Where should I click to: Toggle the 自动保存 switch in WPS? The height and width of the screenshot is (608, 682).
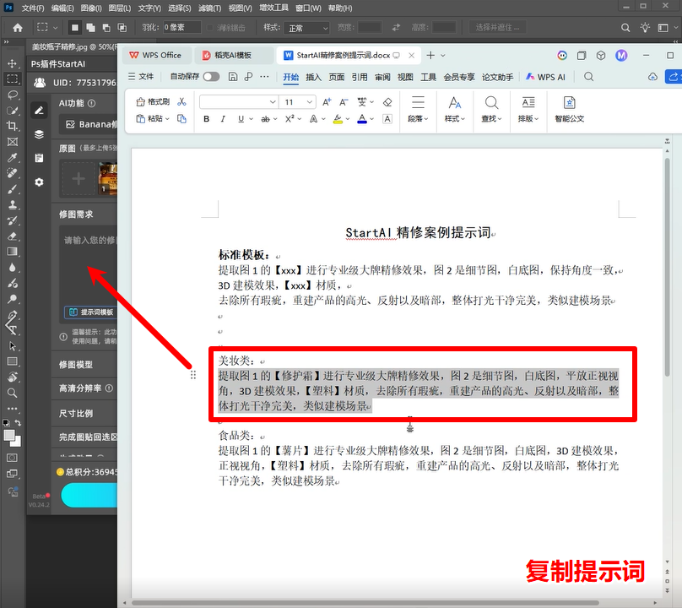coord(211,77)
